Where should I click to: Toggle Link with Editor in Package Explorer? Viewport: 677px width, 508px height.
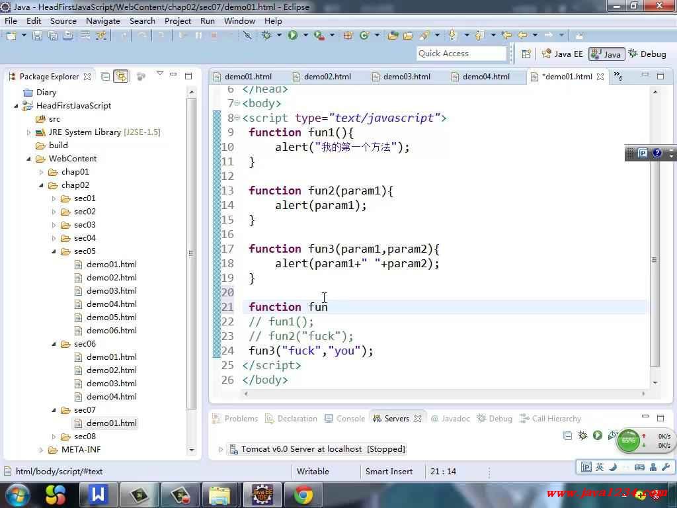pos(121,77)
